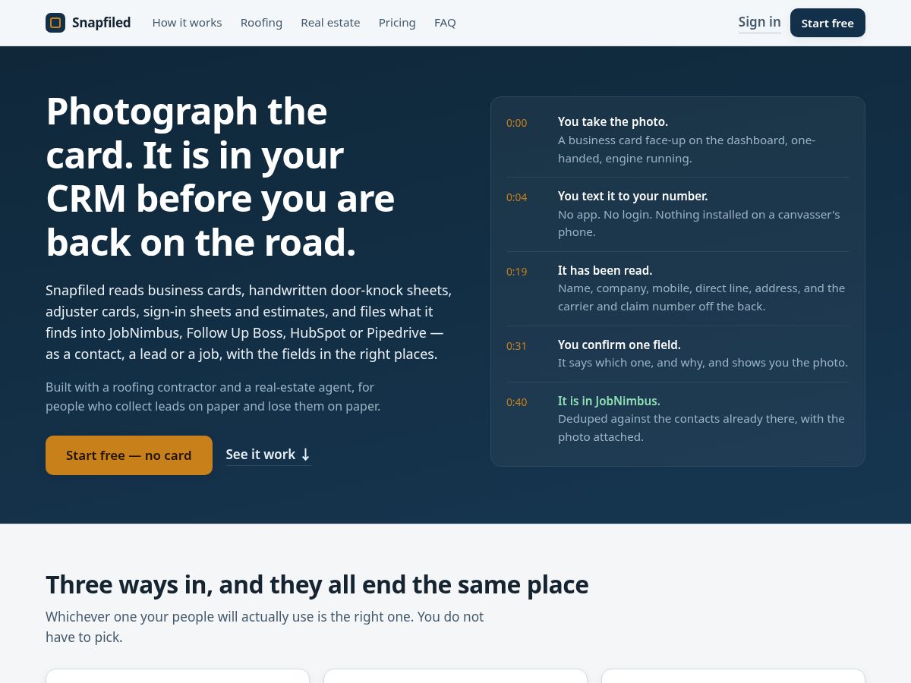Viewport: 911px width, 683px height.
Task: Click the 'Photograph the card' main headline
Action: tap(220, 177)
